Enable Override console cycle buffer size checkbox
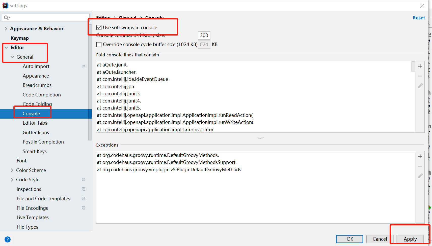Viewport: 432px width, 246px height. coord(99,45)
